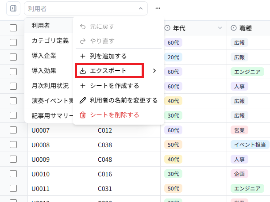Click the undo arrow icon

[x=83, y=27]
